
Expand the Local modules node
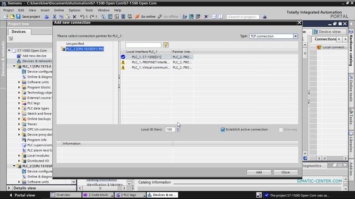click(x=19, y=155)
